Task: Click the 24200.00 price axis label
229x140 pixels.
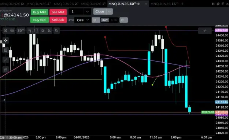Action: 222,86
